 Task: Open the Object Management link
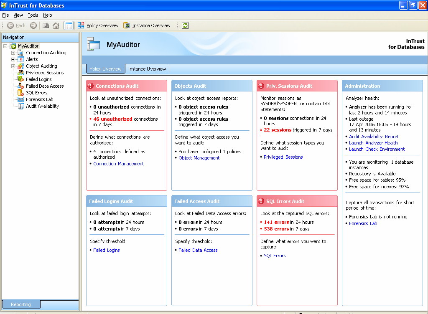pos(199,158)
